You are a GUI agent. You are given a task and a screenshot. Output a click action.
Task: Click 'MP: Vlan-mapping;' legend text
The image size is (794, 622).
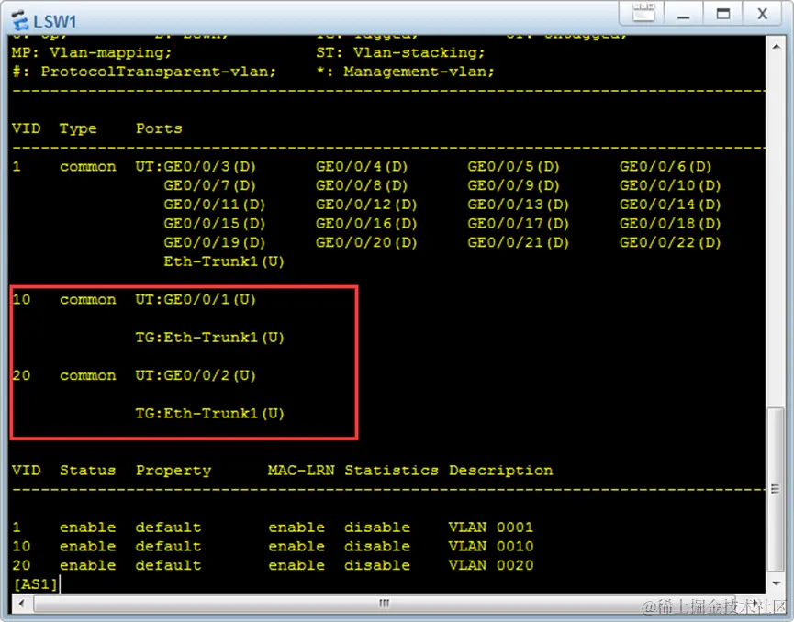[x=92, y=52]
